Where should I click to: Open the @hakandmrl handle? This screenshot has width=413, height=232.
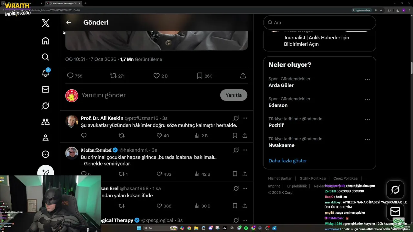click(x=134, y=150)
